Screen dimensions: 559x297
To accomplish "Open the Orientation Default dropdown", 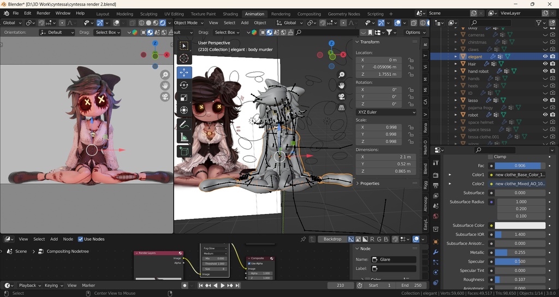I will tap(57, 32).
